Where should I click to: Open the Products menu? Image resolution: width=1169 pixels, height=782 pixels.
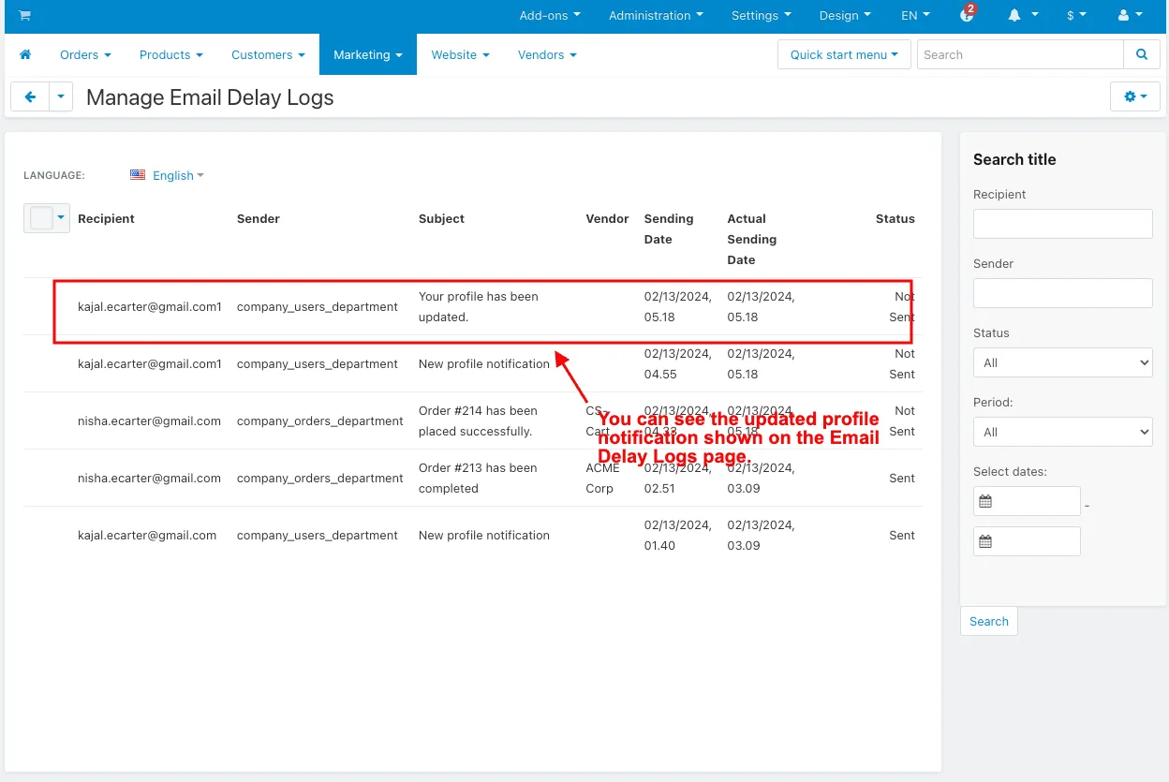(x=171, y=54)
